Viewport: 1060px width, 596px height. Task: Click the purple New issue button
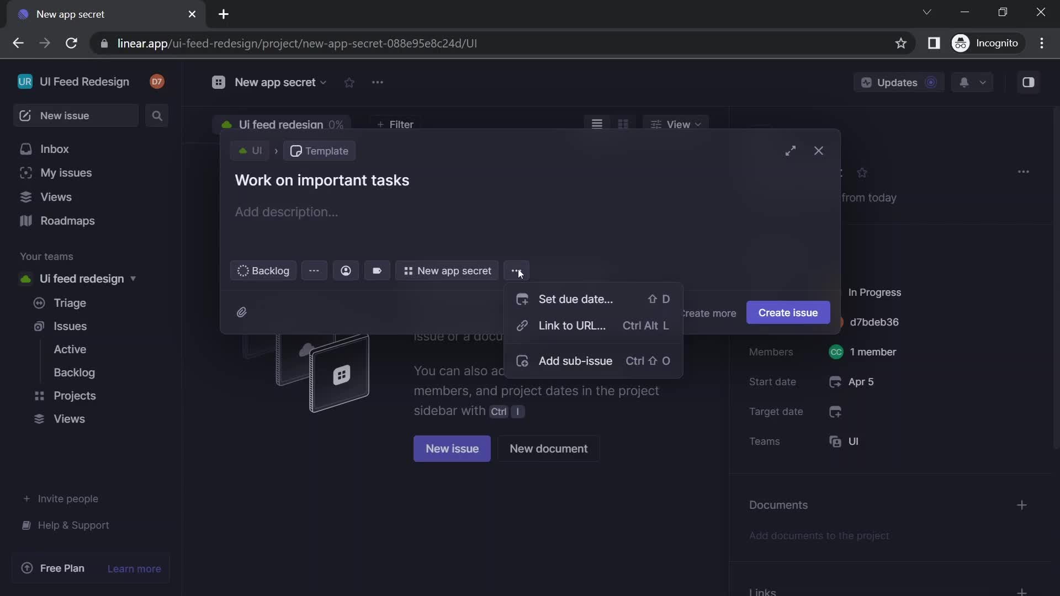coord(452,449)
